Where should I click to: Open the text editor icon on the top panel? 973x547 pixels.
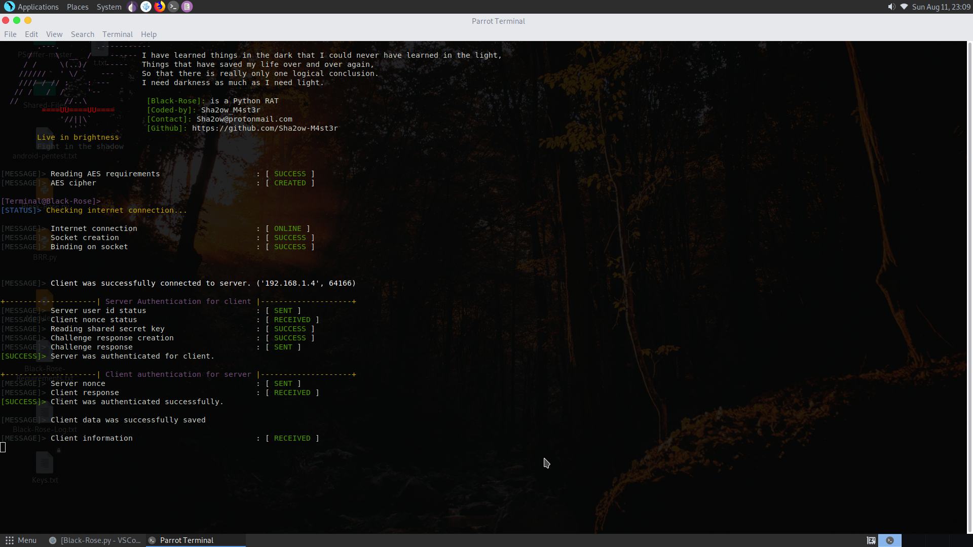pyautogui.click(x=186, y=7)
